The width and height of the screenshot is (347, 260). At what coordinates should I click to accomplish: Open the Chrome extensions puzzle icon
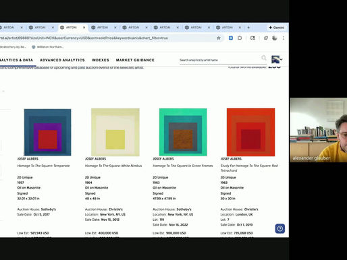[x=240, y=38]
